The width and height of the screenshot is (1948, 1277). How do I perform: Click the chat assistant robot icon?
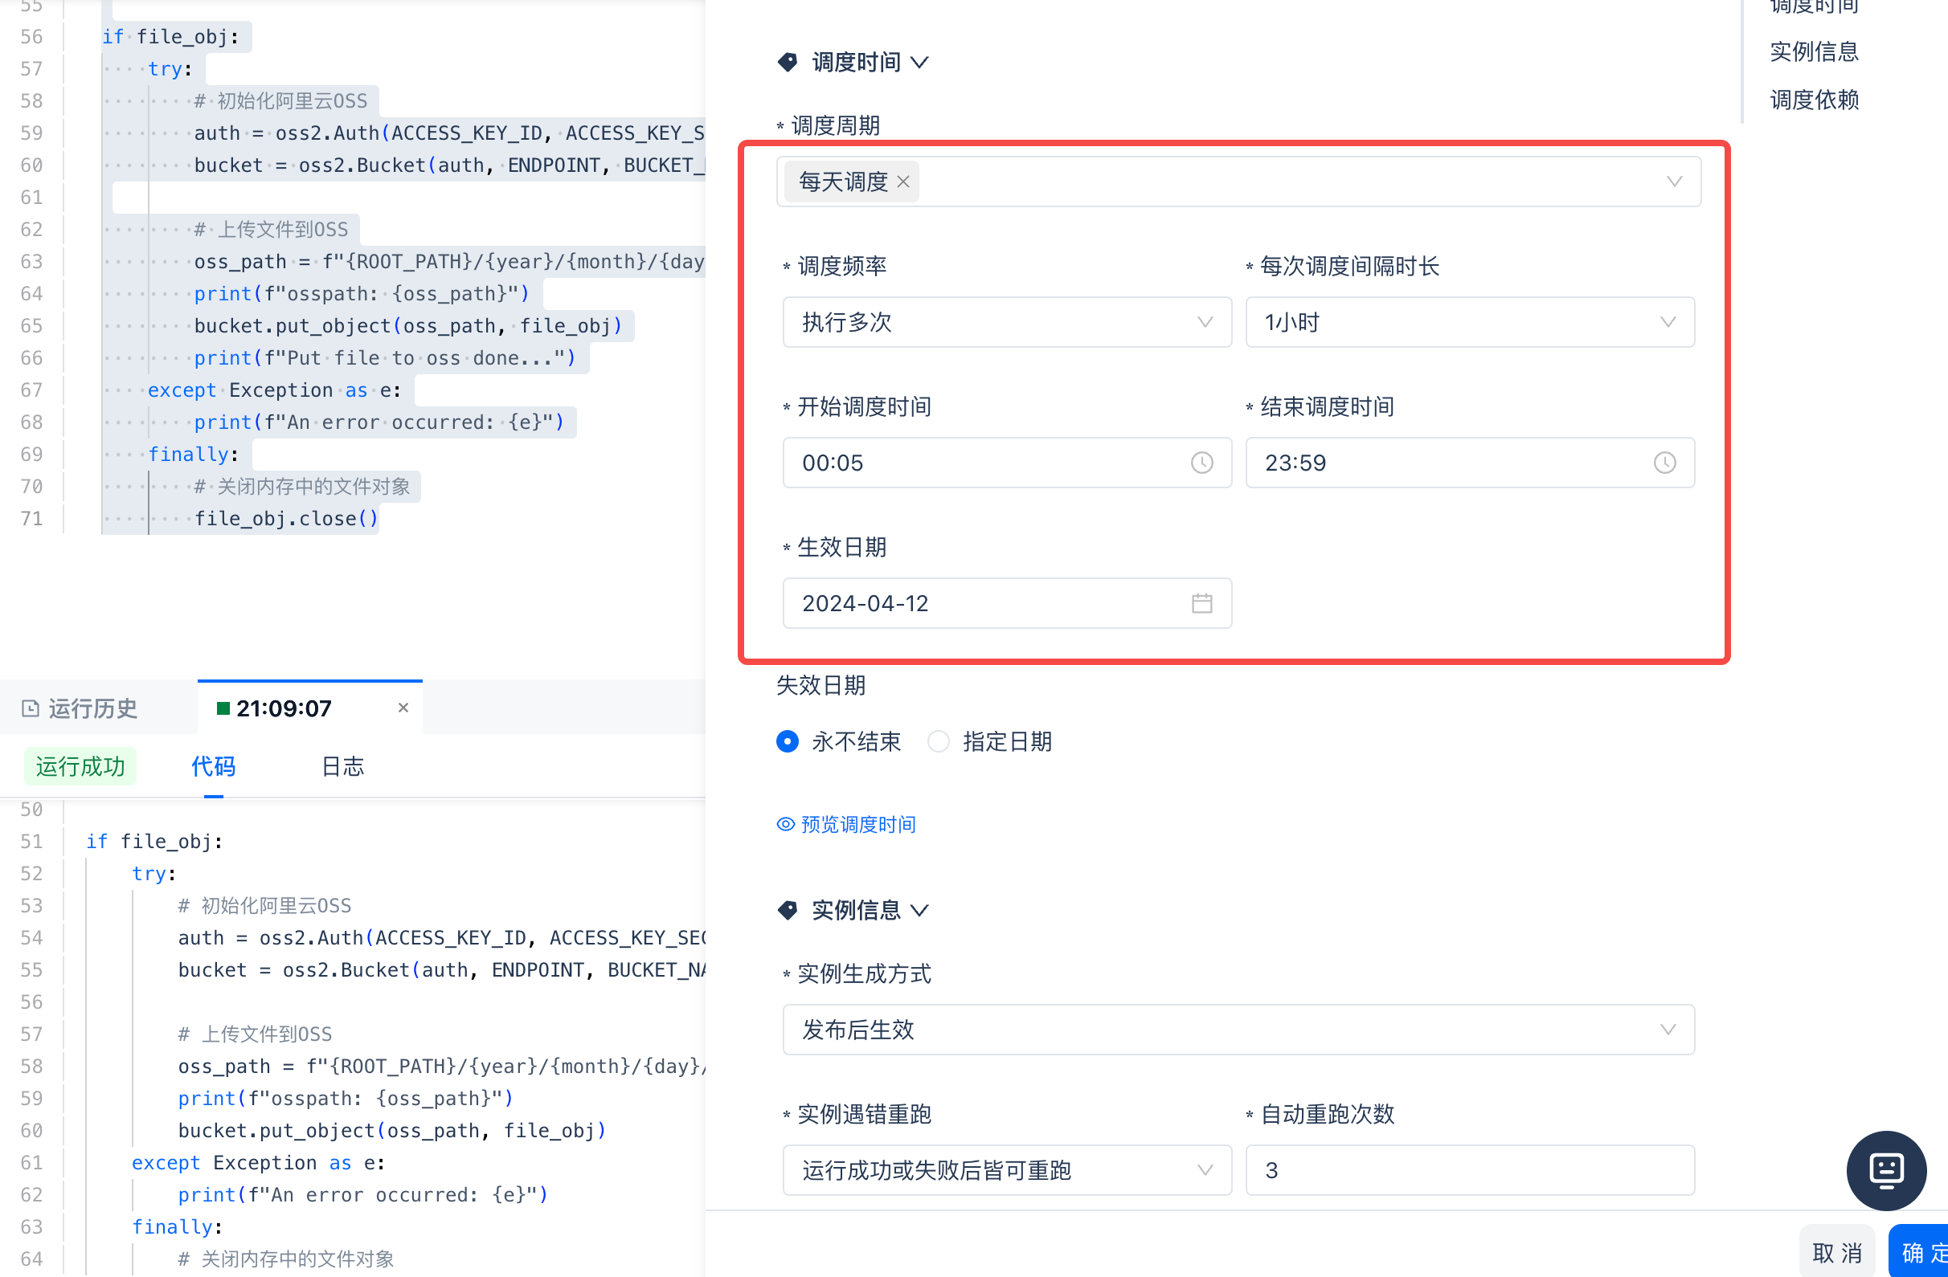click(x=1886, y=1170)
